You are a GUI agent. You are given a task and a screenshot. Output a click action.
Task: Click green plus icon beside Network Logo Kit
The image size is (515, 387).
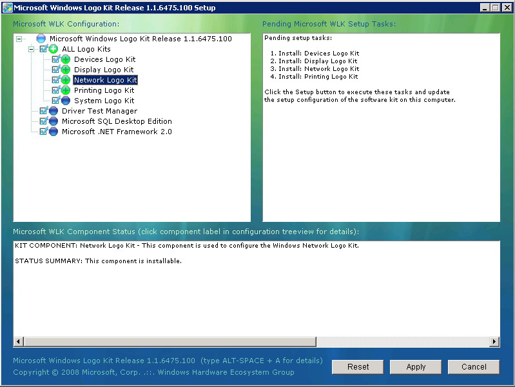(x=66, y=80)
